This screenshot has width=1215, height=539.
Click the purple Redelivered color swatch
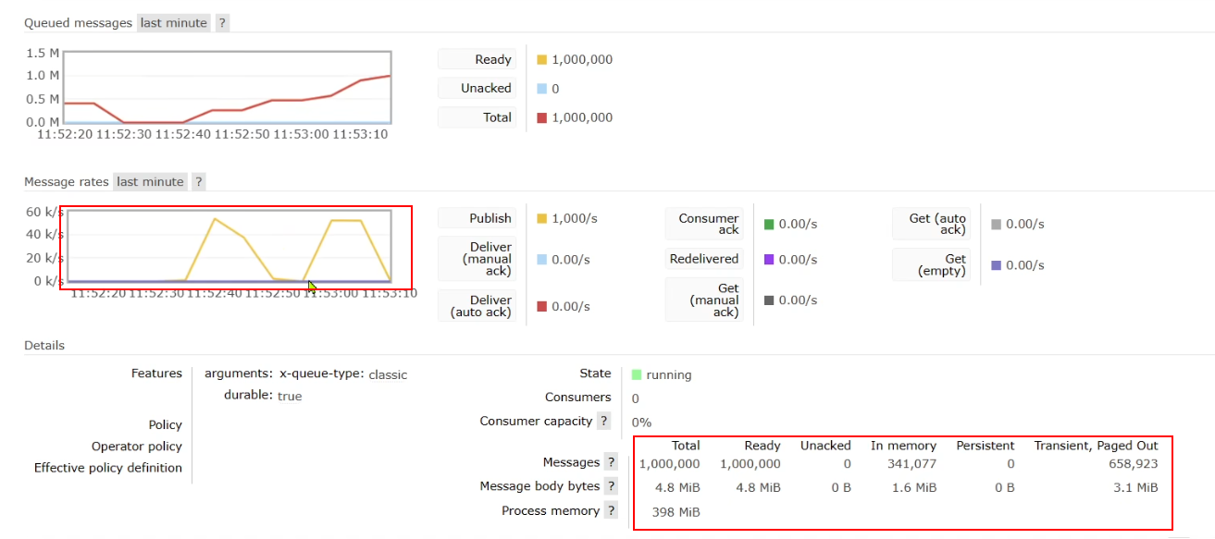(x=769, y=260)
